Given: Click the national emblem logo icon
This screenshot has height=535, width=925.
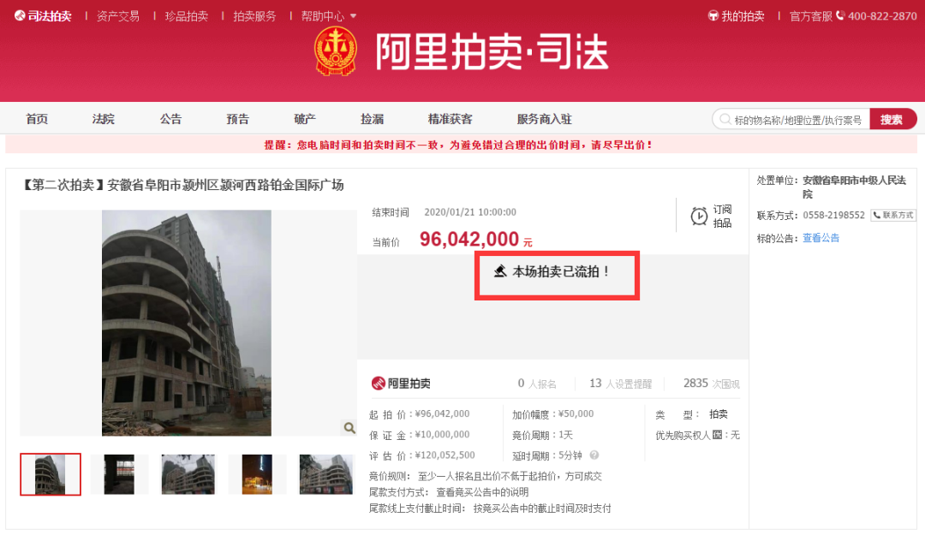Looking at the screenshot, I should click(x=335, y=51).
